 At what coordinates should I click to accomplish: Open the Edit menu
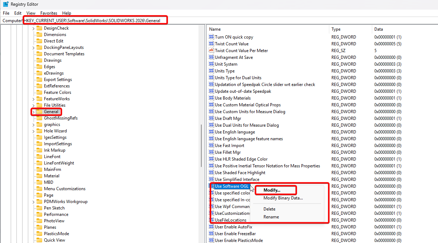click(18, 13)
